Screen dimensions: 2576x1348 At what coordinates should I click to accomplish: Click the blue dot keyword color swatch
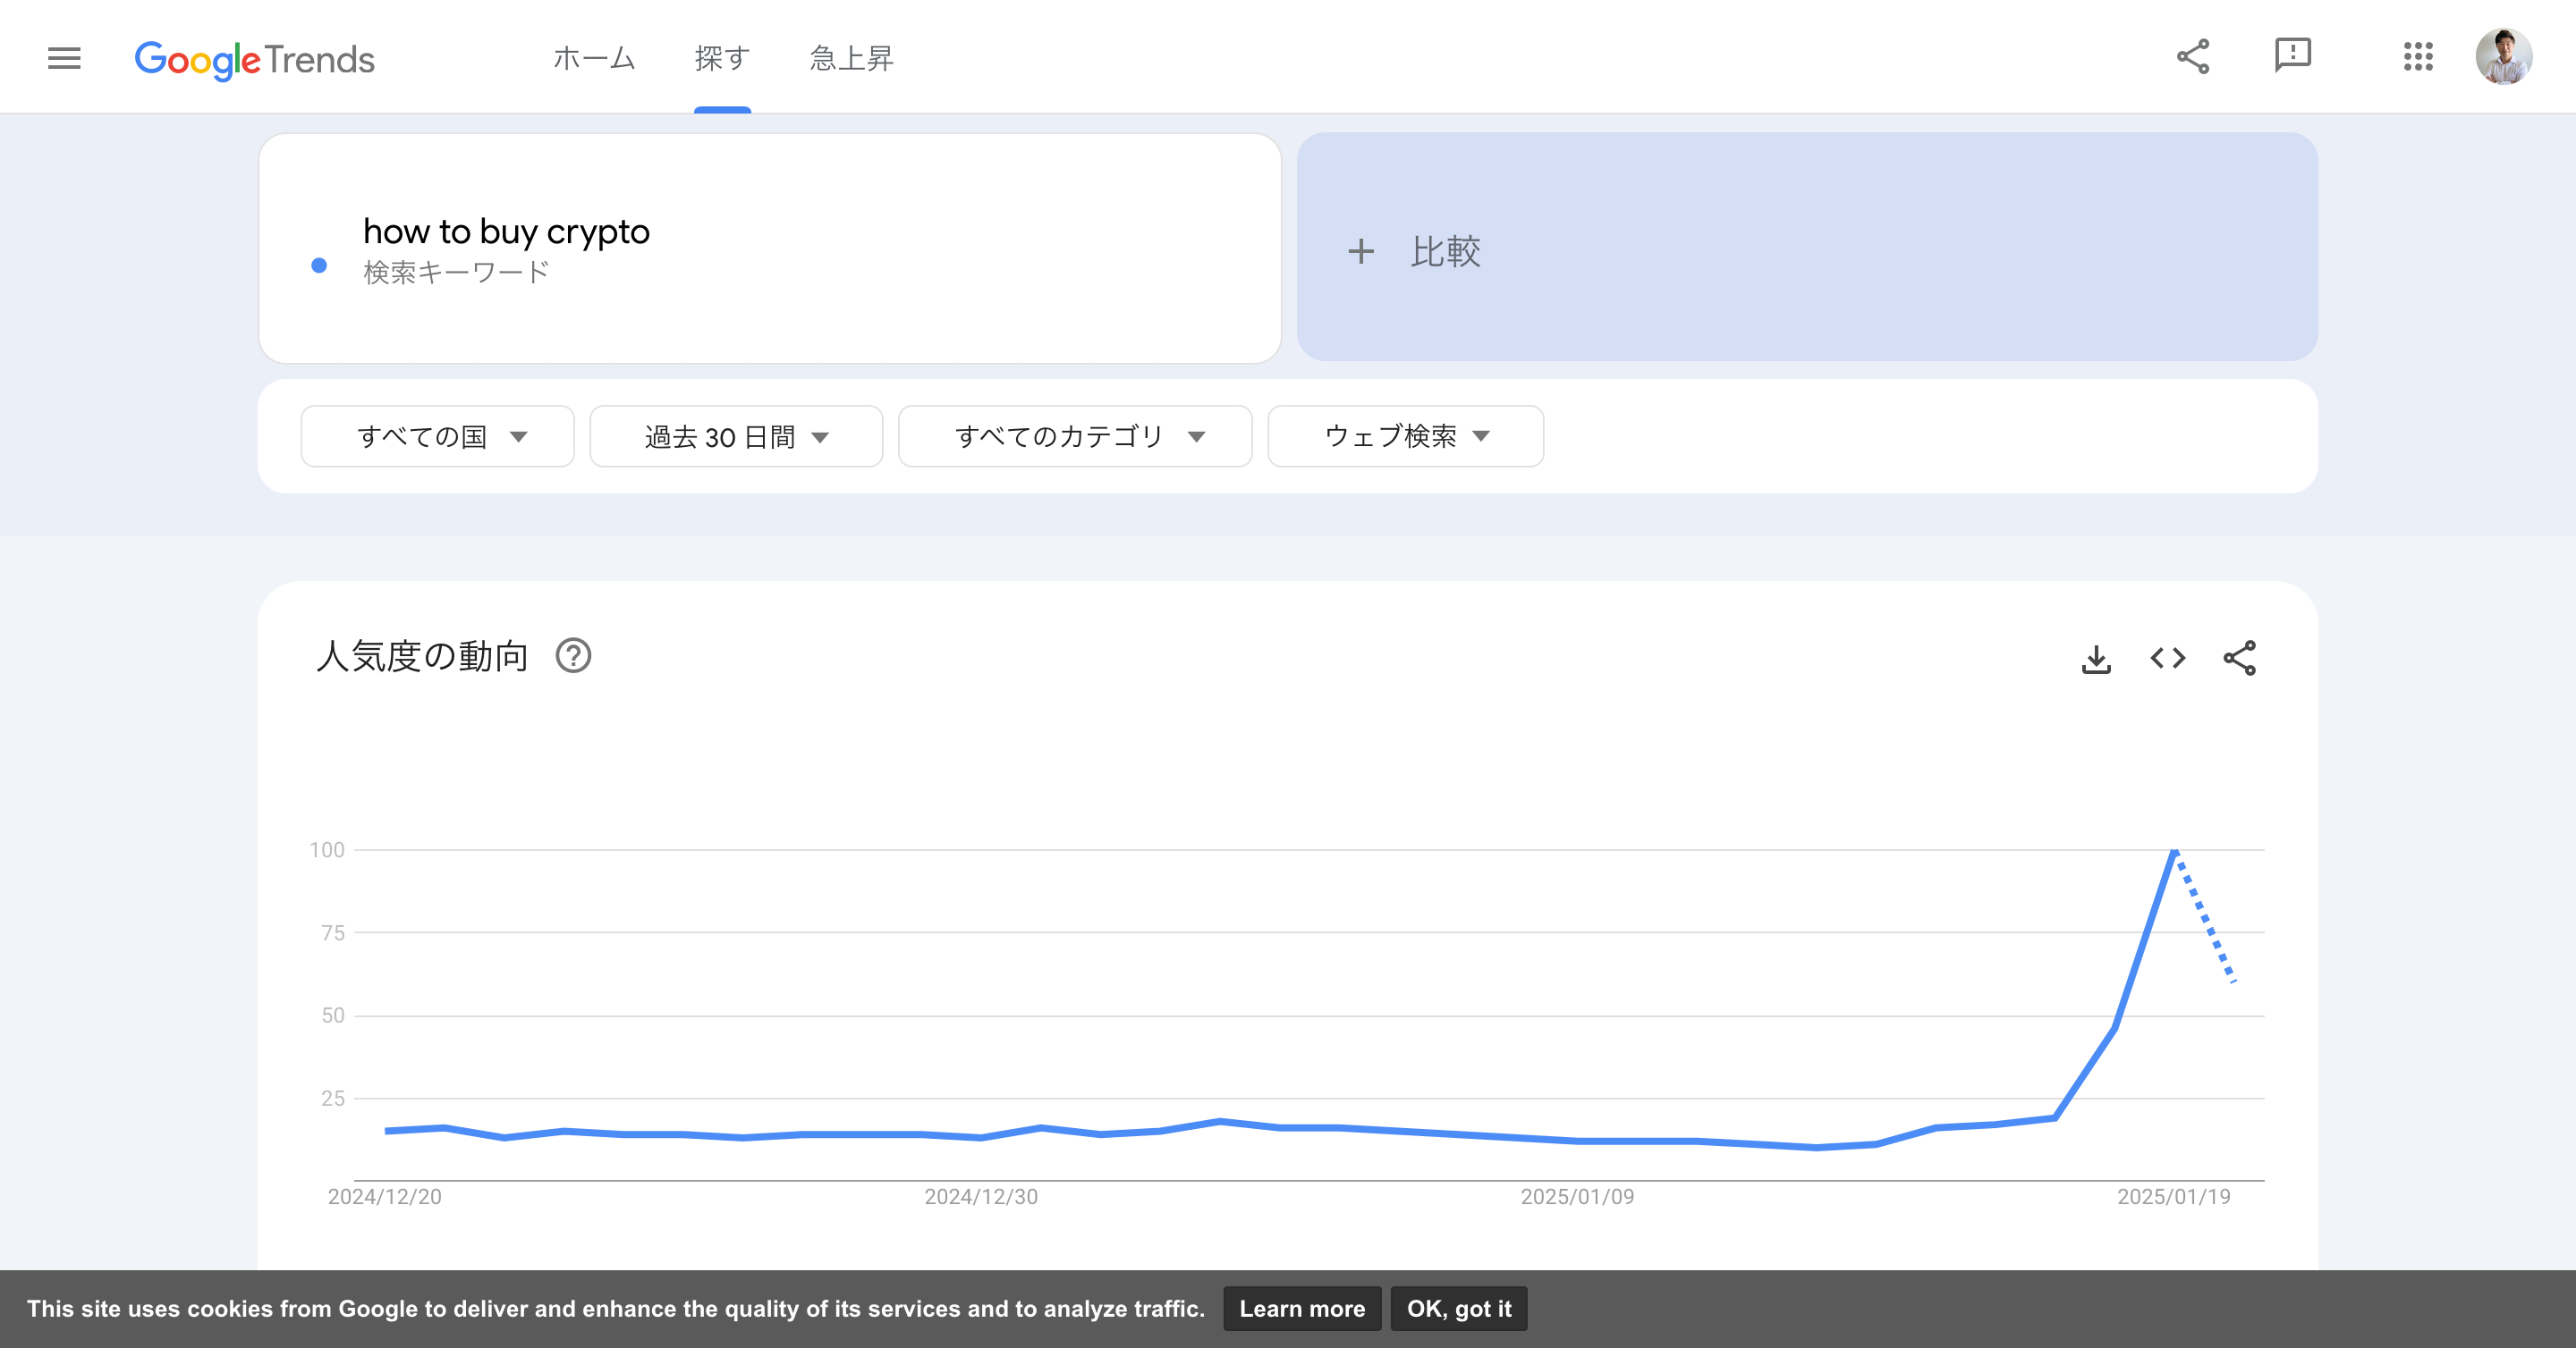(319, 265)
